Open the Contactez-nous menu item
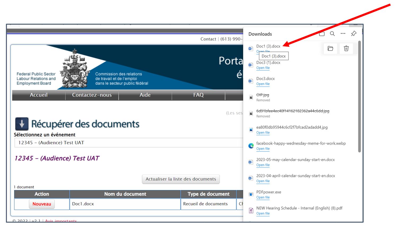Screen dimensions: 395x227 [x=92, y=95]
